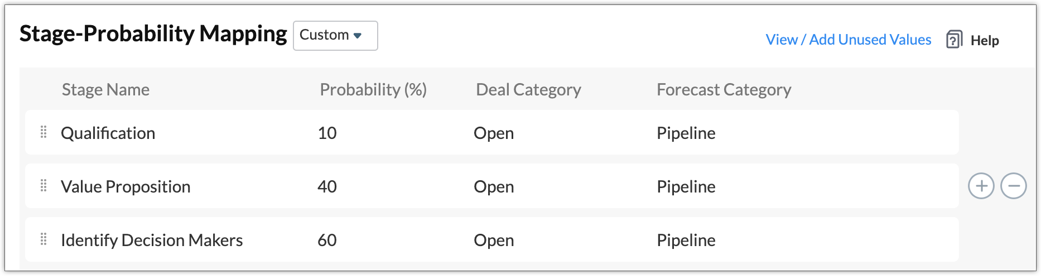Change Qualification deal category Open
The width and height of the screenshot is (1041, 279).
click(494, 133)
